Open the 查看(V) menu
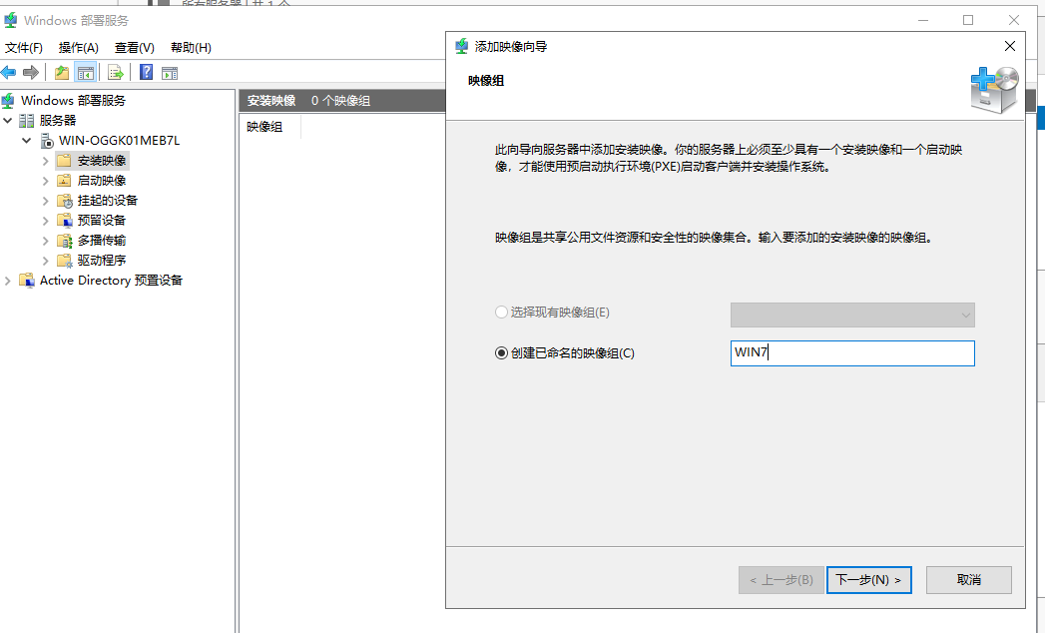The image size is (1045, 633). click(135, 47)
